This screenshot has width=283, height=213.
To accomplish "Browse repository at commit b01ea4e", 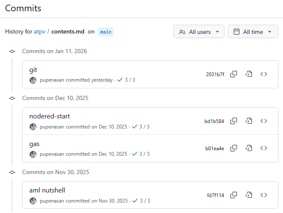I will click(x=264, y=148).
